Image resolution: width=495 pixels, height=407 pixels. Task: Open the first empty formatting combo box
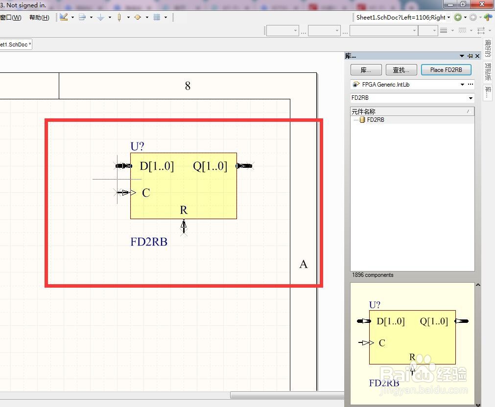283,31
